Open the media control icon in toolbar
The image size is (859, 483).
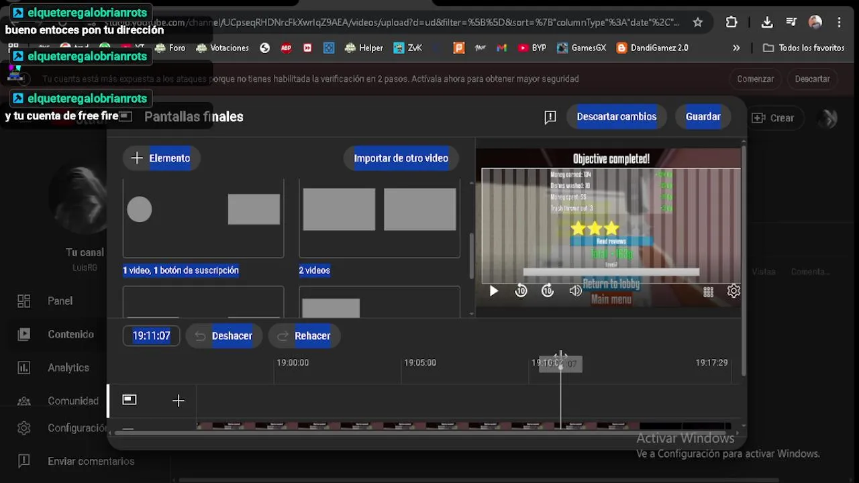coord(791,22)
